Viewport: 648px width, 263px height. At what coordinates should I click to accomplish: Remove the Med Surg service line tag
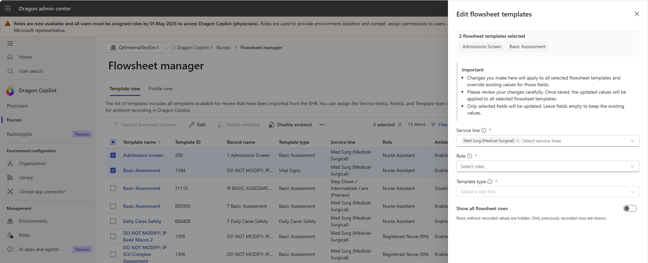click(518, 141)
